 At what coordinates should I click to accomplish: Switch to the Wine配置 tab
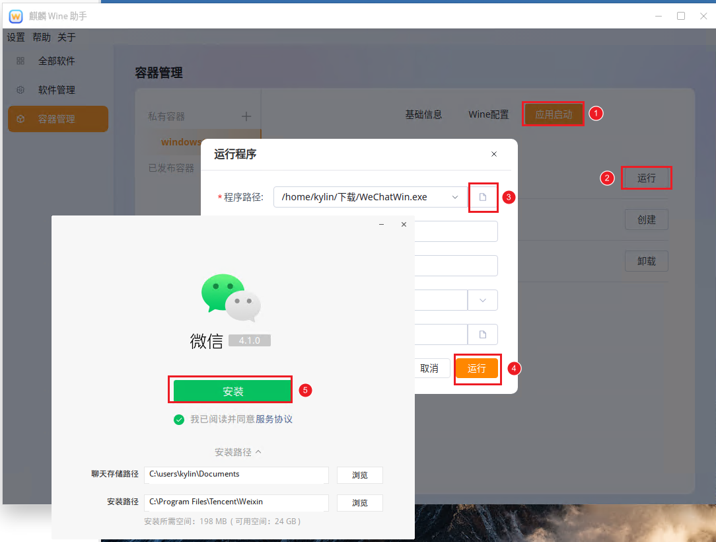(x=489, y=114)
